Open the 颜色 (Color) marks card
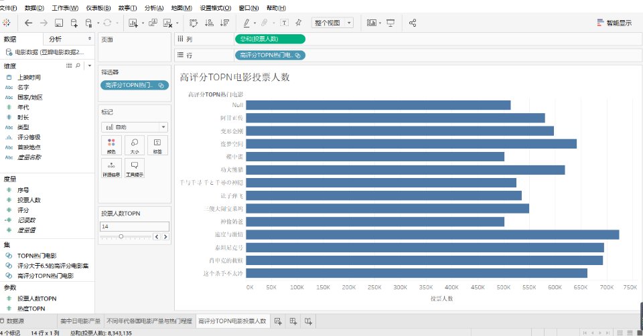 point(111,145)
